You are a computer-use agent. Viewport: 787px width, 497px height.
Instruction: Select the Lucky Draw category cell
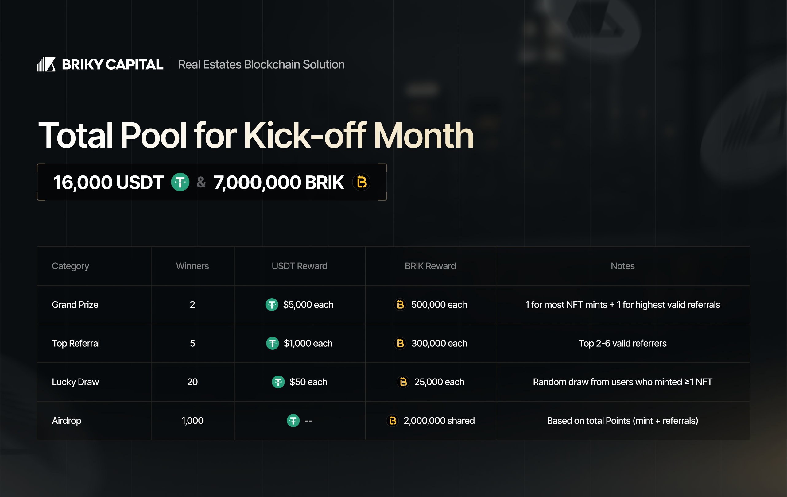[75, 382]
